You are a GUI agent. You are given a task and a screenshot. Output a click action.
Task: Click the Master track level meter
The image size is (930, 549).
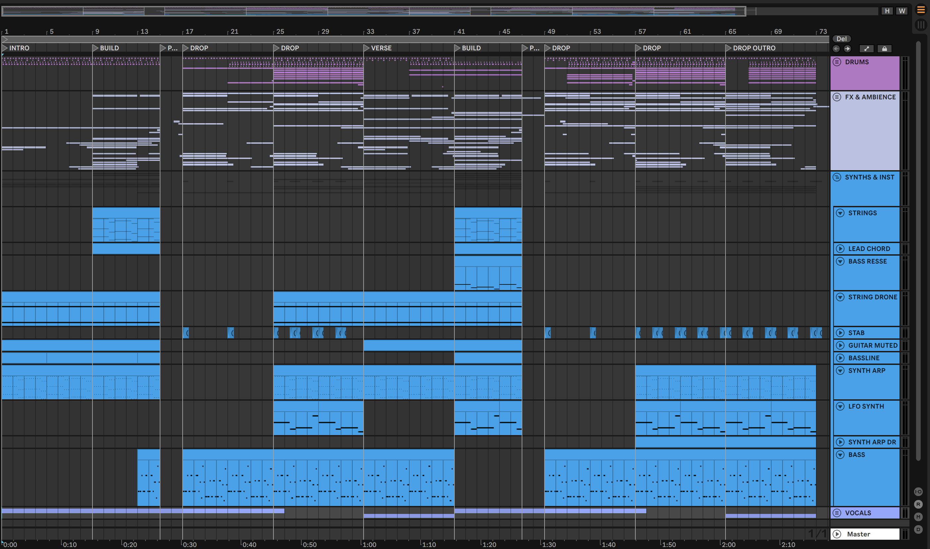coord(905,534)
